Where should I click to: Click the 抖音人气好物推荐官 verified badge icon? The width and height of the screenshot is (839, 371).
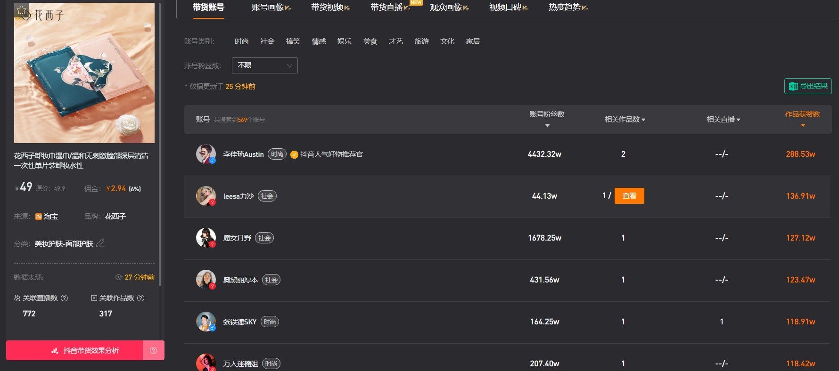coord(294,154)
